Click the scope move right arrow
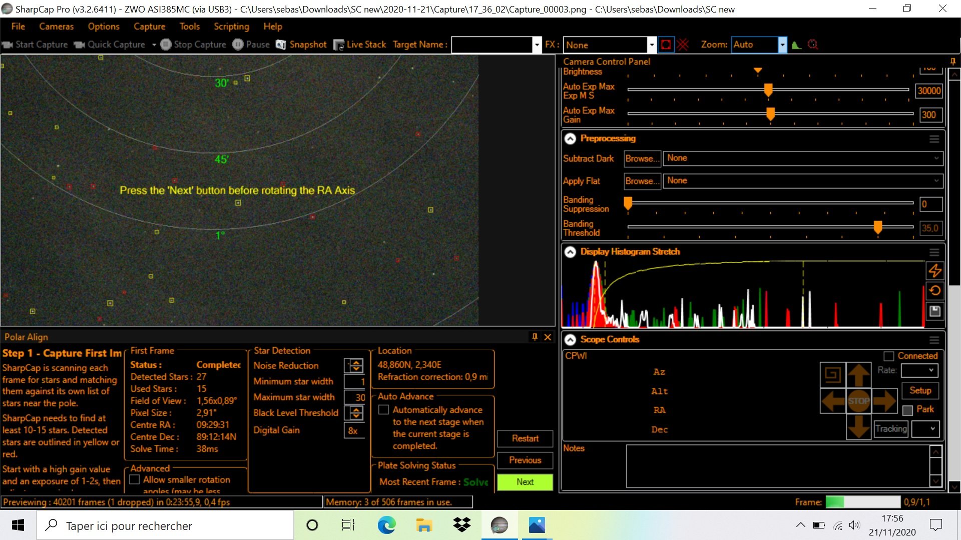Screen dimensions: 961x540 (884, 400)
